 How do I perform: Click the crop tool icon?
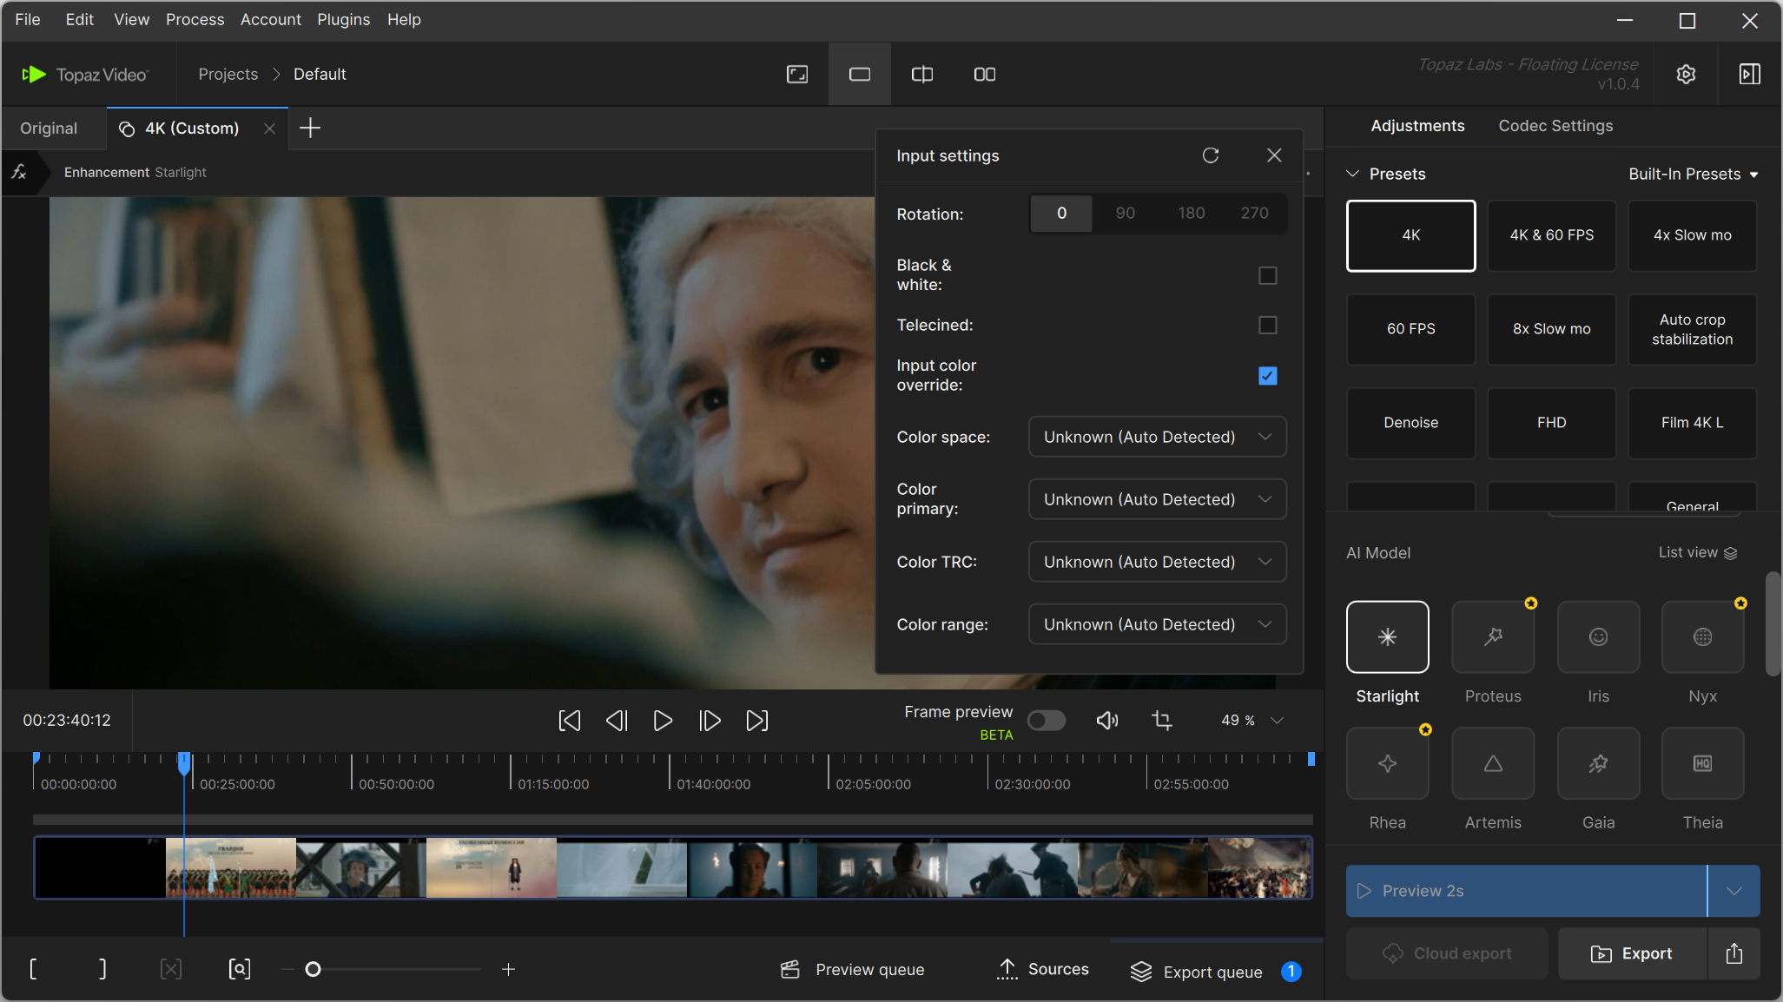point(1161,721)
